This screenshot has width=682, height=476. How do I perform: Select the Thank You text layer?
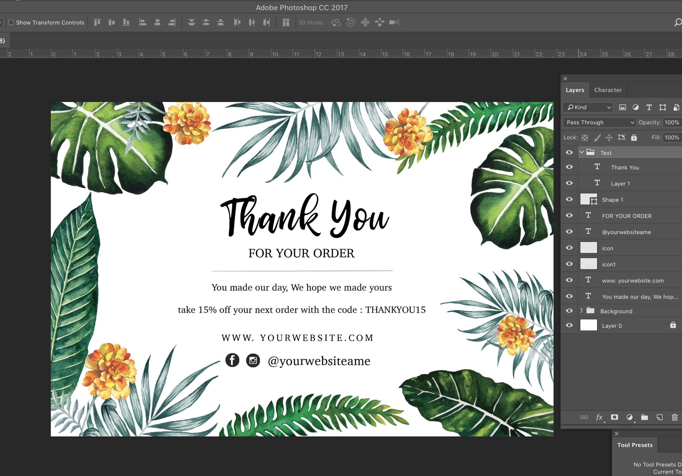tap(624, 167)
